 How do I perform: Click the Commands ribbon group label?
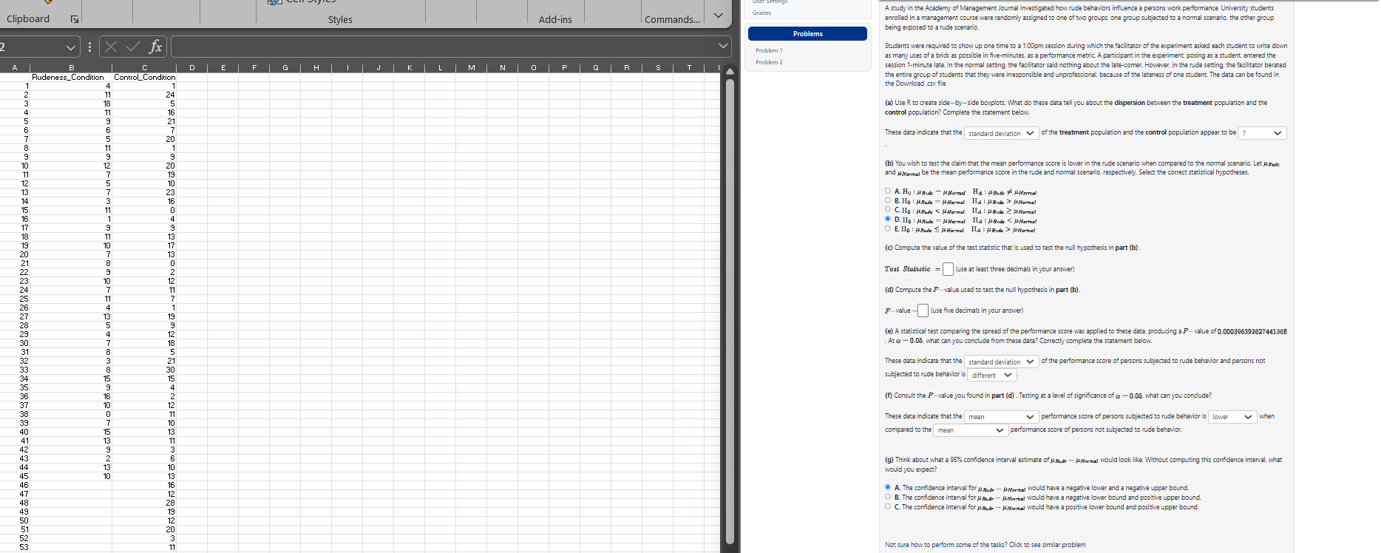click(x=672, y=19)
